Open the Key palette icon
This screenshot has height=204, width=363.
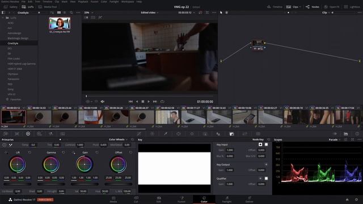[x=232, y=134]
